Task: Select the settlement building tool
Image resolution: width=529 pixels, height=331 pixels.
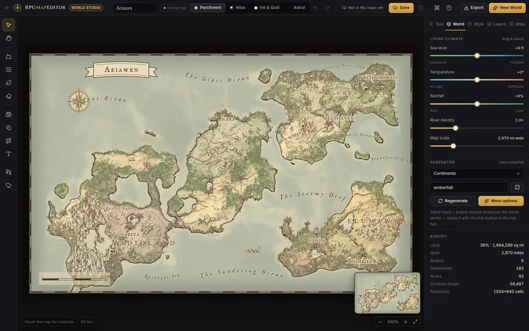Action: (8, 114)
